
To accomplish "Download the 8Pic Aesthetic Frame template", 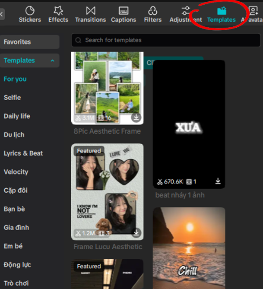I will 136,117.
